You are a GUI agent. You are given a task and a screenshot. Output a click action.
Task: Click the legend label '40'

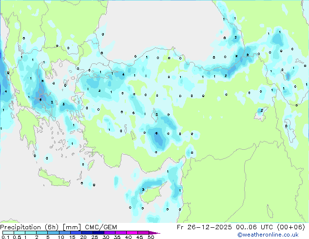(128, 237)
